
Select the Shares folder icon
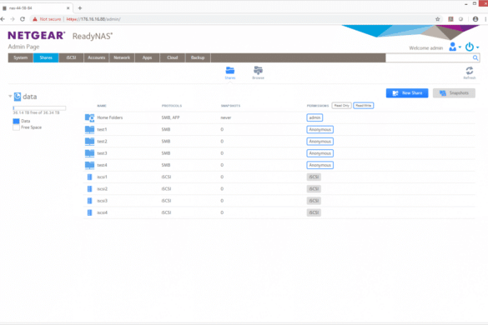click(230, 71)
